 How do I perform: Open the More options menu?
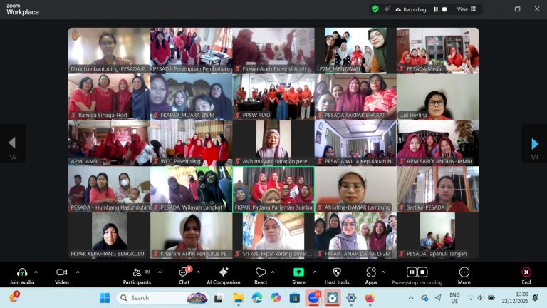tap(464, 272)
